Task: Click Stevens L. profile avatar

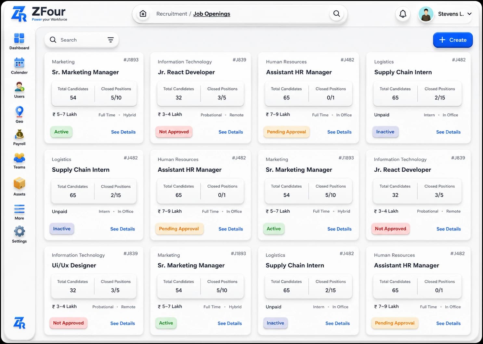Action: pyautogui.click(x=426, y=14)
